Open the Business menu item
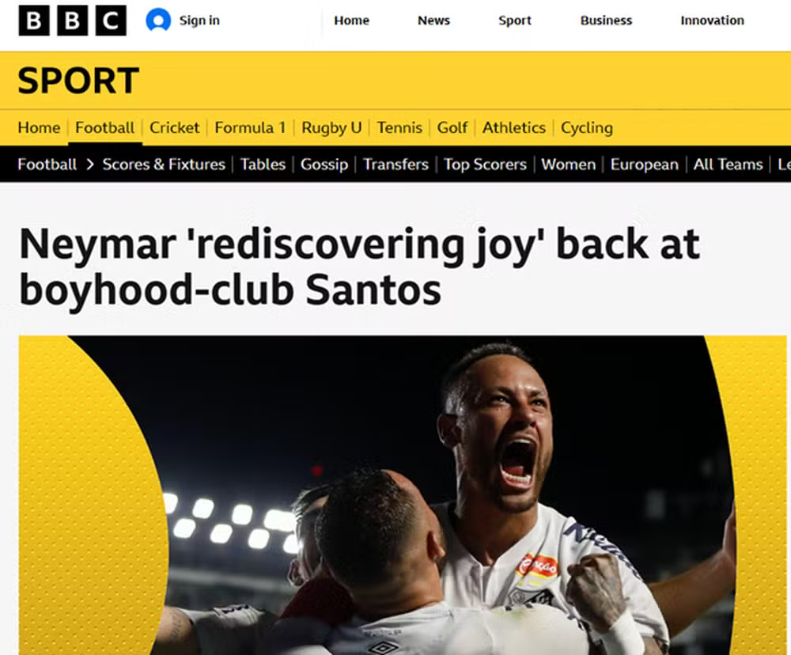Screen dimensions: 791x655 pyautogui.click(x=606, y=21)
